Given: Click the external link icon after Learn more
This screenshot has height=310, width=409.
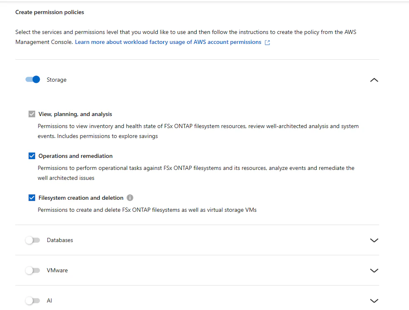Looking at the screenshot, I should coord(267,43).
